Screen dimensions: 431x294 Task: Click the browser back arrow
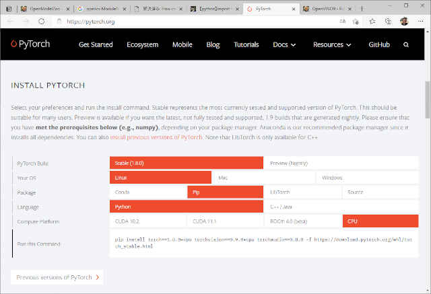coord(10,22)
